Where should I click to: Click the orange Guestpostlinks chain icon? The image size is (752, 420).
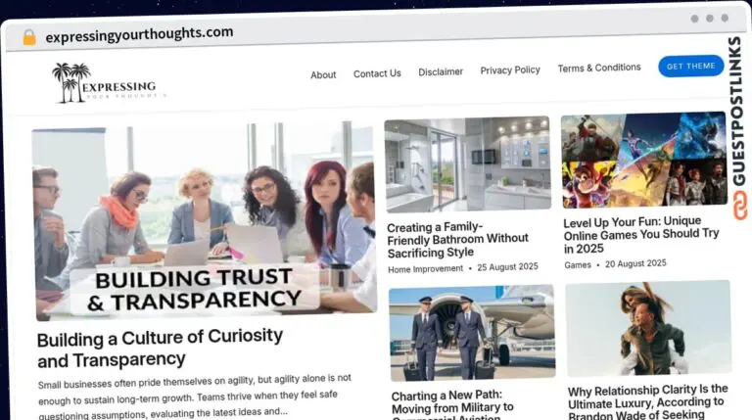(x=740, y=206)
